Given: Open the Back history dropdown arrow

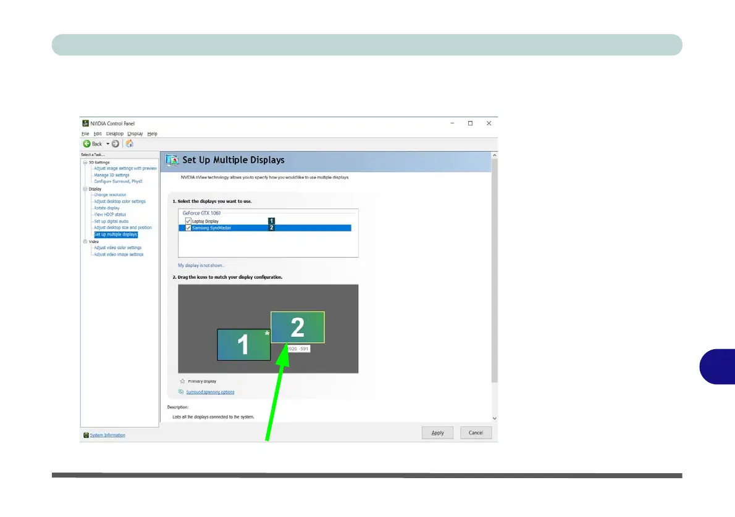Looking at the screenshot, I should [108, 144].
